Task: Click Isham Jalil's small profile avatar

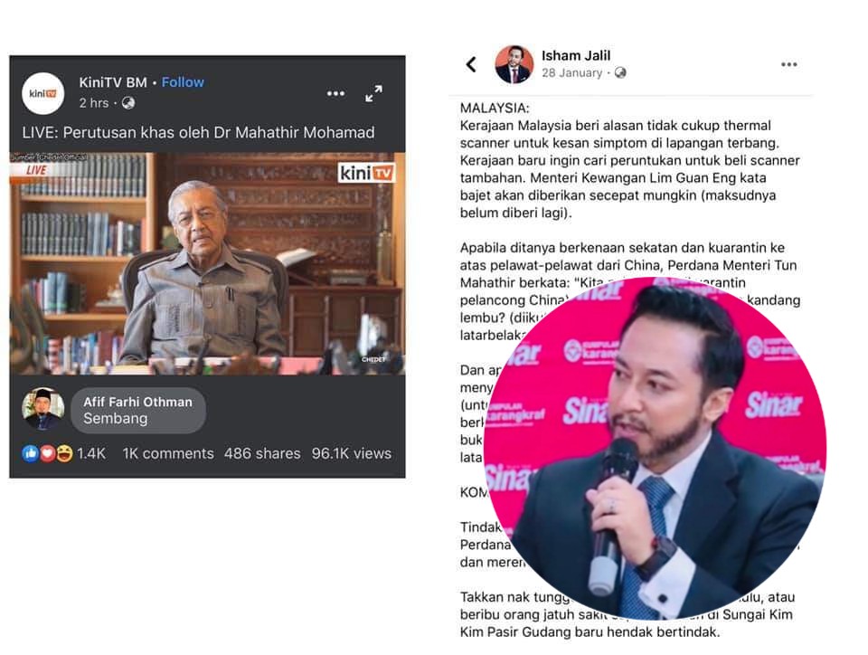Action: [x=514, y=64]
